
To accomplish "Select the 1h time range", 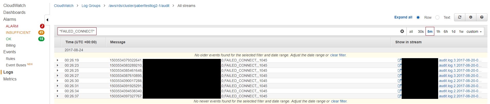I will tap(438, 32).
